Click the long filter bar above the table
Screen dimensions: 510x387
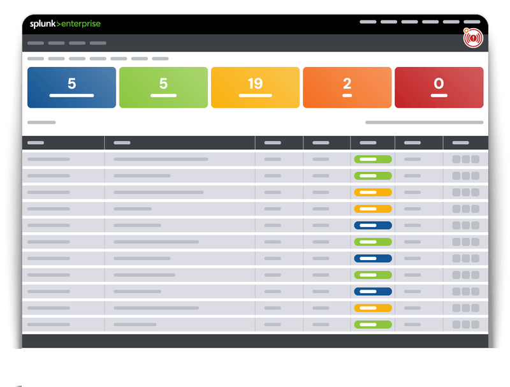click(x=424, y=122)
